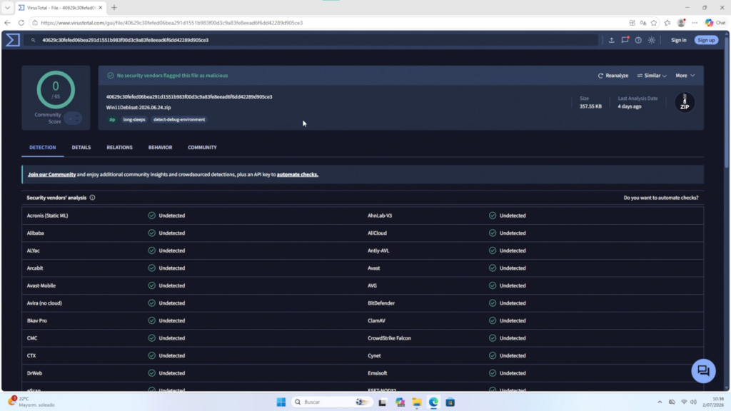Expand the More dropdown
Screen dimensions: 731x411
[x=685, y=76]
